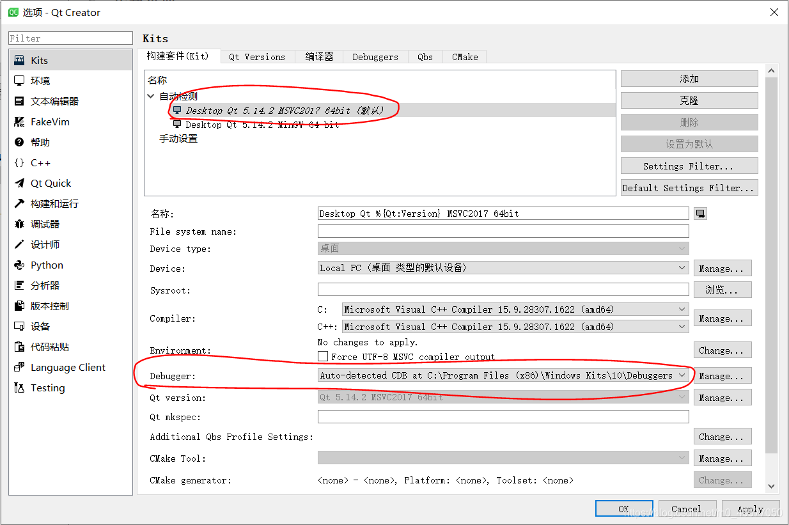789x525 pixels.
Task: Enable Force UTF-8 MSVC compiler output
Action: (323, 357)
